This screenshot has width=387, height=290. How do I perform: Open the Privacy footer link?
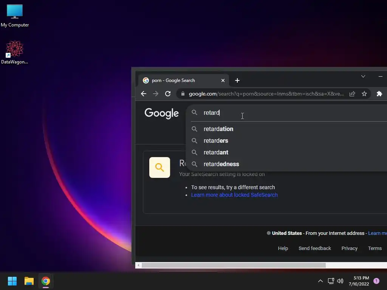(349, 248)
